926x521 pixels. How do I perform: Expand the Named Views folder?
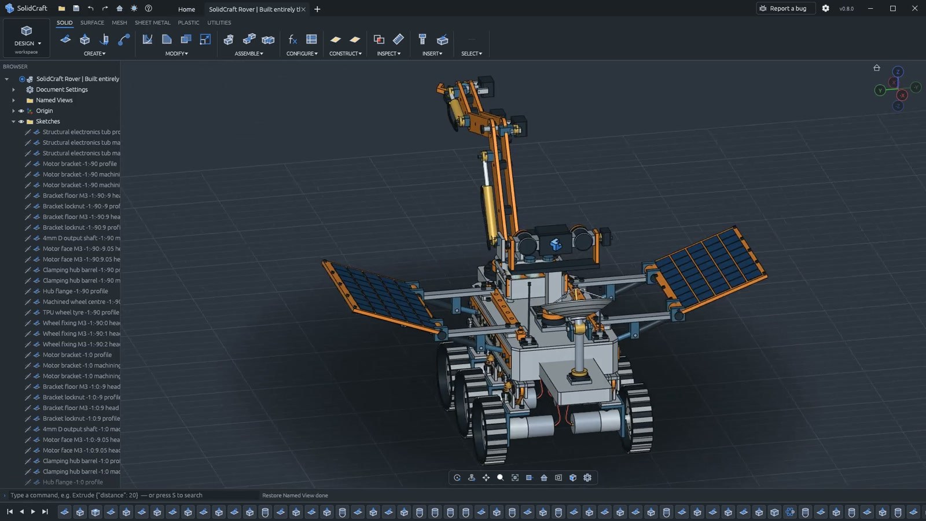(13, 100)
